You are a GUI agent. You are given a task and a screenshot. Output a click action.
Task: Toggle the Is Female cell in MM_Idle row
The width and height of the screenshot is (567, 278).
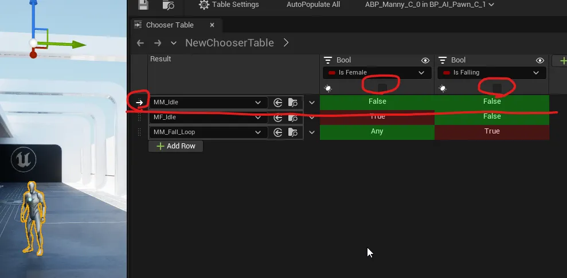(377, 102)
